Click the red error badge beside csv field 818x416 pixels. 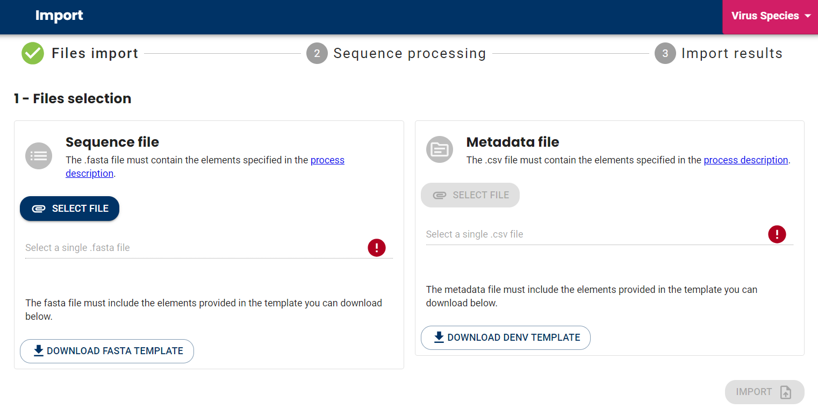pyautogui.click(x=777, y=234)
